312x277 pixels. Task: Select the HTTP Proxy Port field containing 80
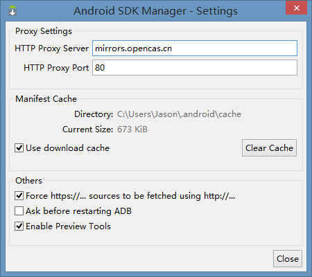(x=195, y=68)
